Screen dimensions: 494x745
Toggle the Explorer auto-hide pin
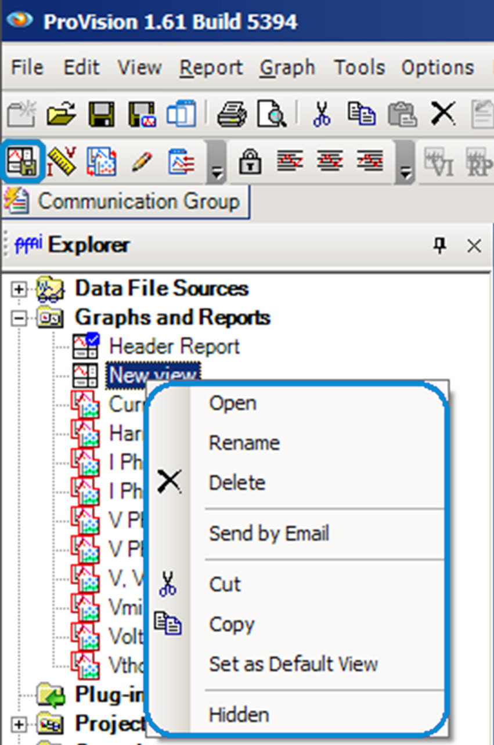click(x=441, y=245)
